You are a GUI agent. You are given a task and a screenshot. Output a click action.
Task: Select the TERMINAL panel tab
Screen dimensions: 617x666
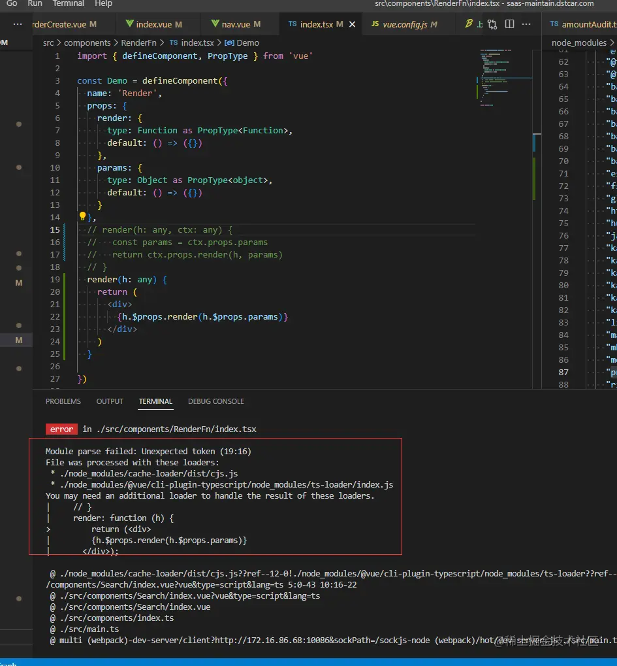pyautogui.click(x=155, y=401)
